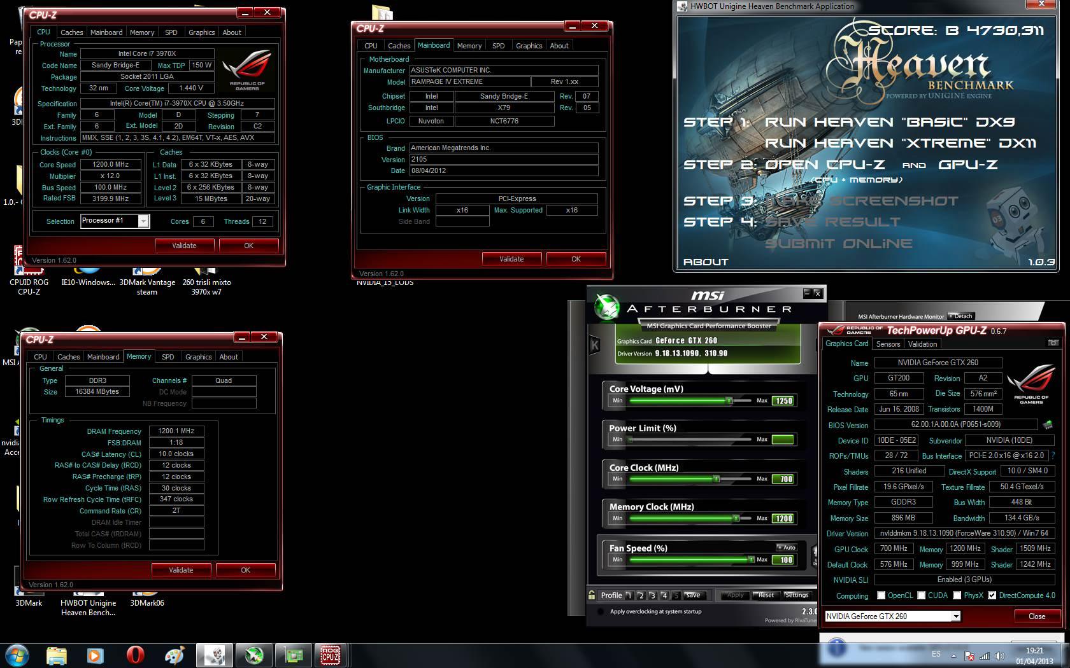Image resolution: width=1070 pixels, height=668 pixels.
Task: Click the bus interface question mark in GPU-Z
Action: pos(1053,456)
